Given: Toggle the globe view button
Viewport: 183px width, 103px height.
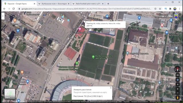Looking at the screenshot, I should point(178,80).
